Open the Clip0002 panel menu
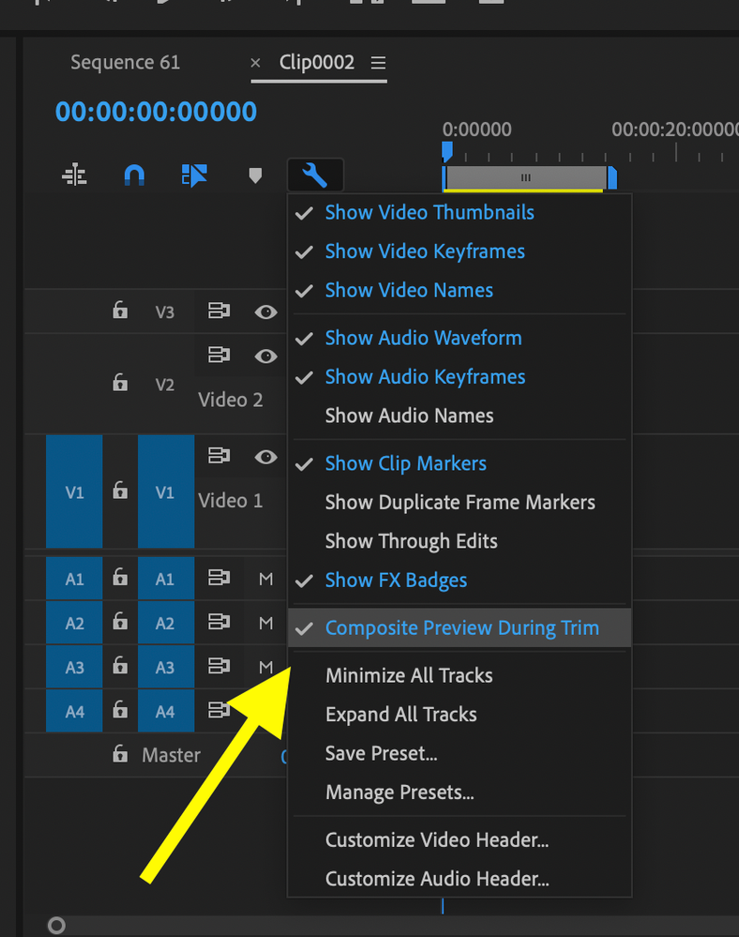739x937 pixels. coord(378,63)
